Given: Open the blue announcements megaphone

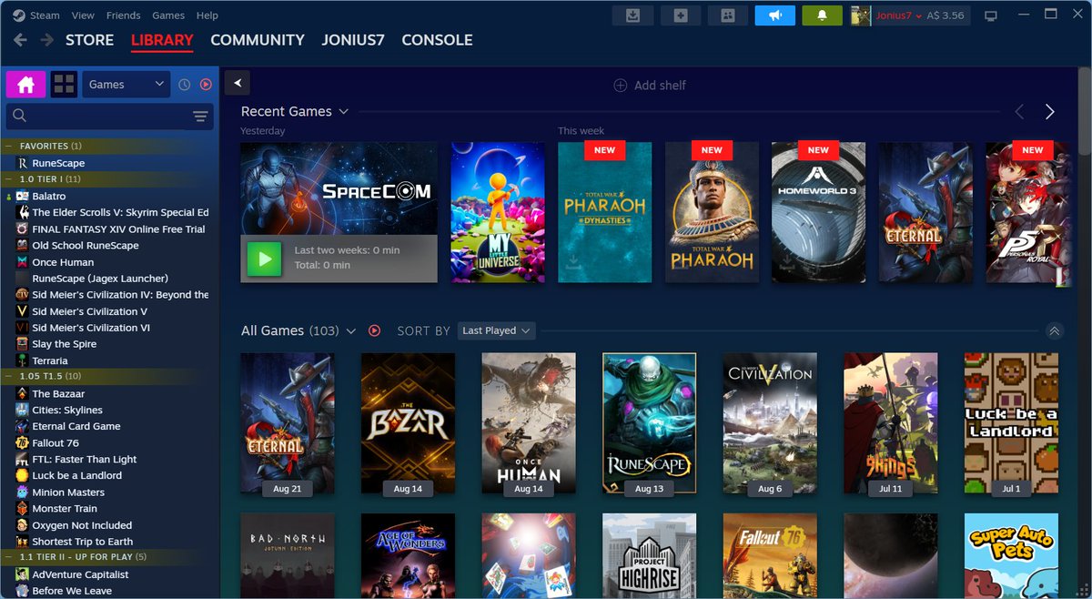Looking at the screenshot, I should [x=774, y=15].
